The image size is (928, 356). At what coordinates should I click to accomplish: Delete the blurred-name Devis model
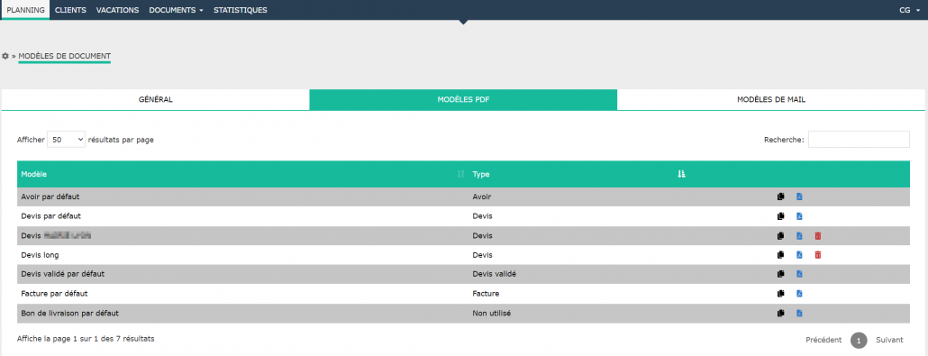[x=818, y=236]
